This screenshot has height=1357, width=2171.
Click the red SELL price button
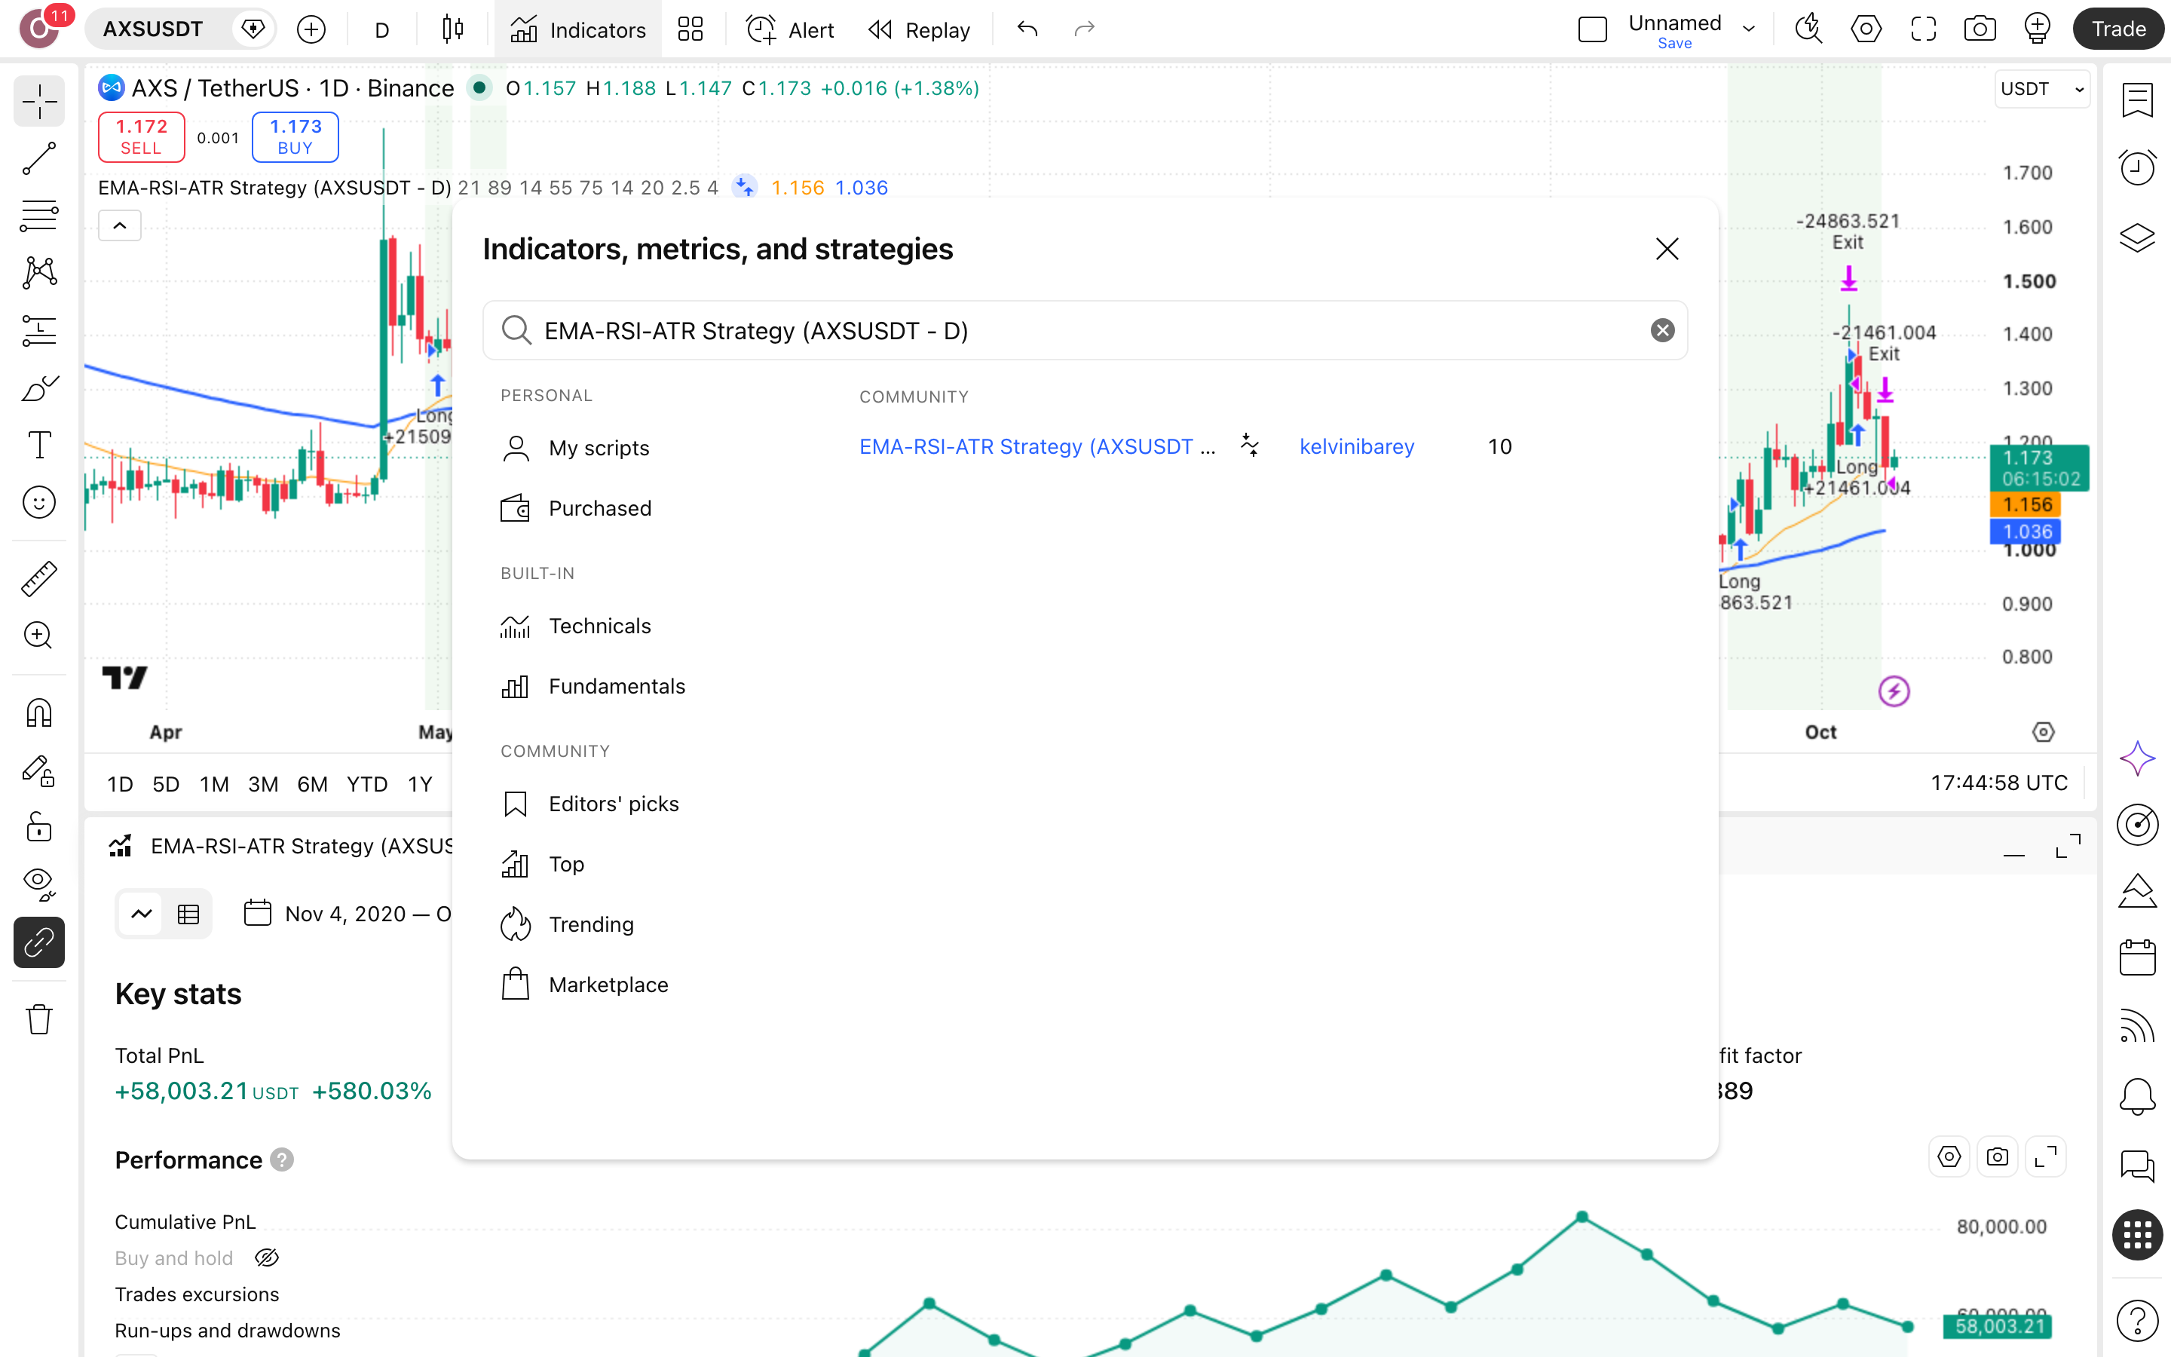(x=141, y=136)
